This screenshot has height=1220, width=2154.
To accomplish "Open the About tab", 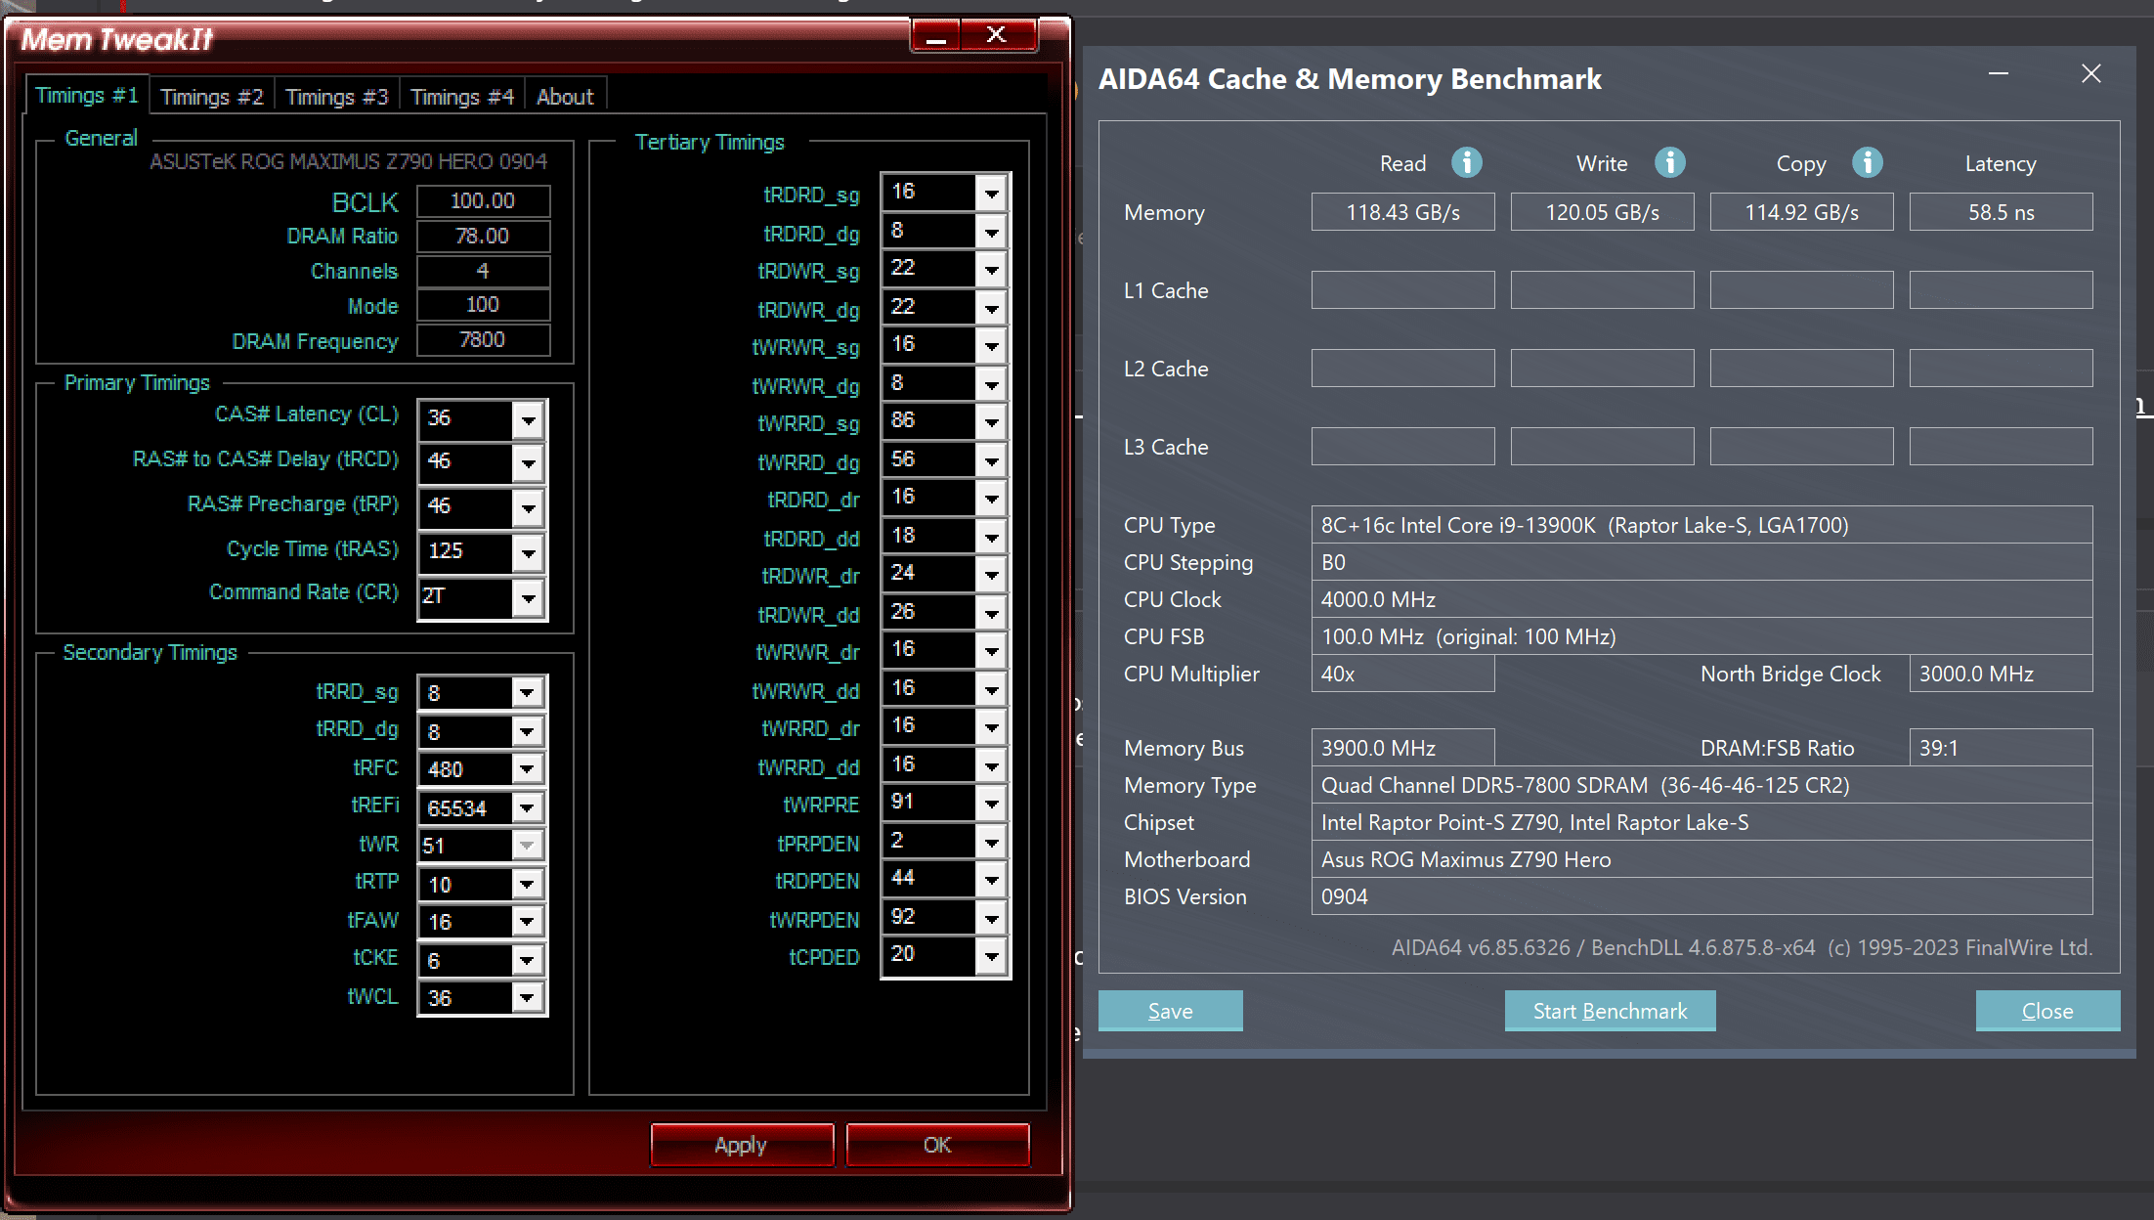I will [x=565, y=97].
